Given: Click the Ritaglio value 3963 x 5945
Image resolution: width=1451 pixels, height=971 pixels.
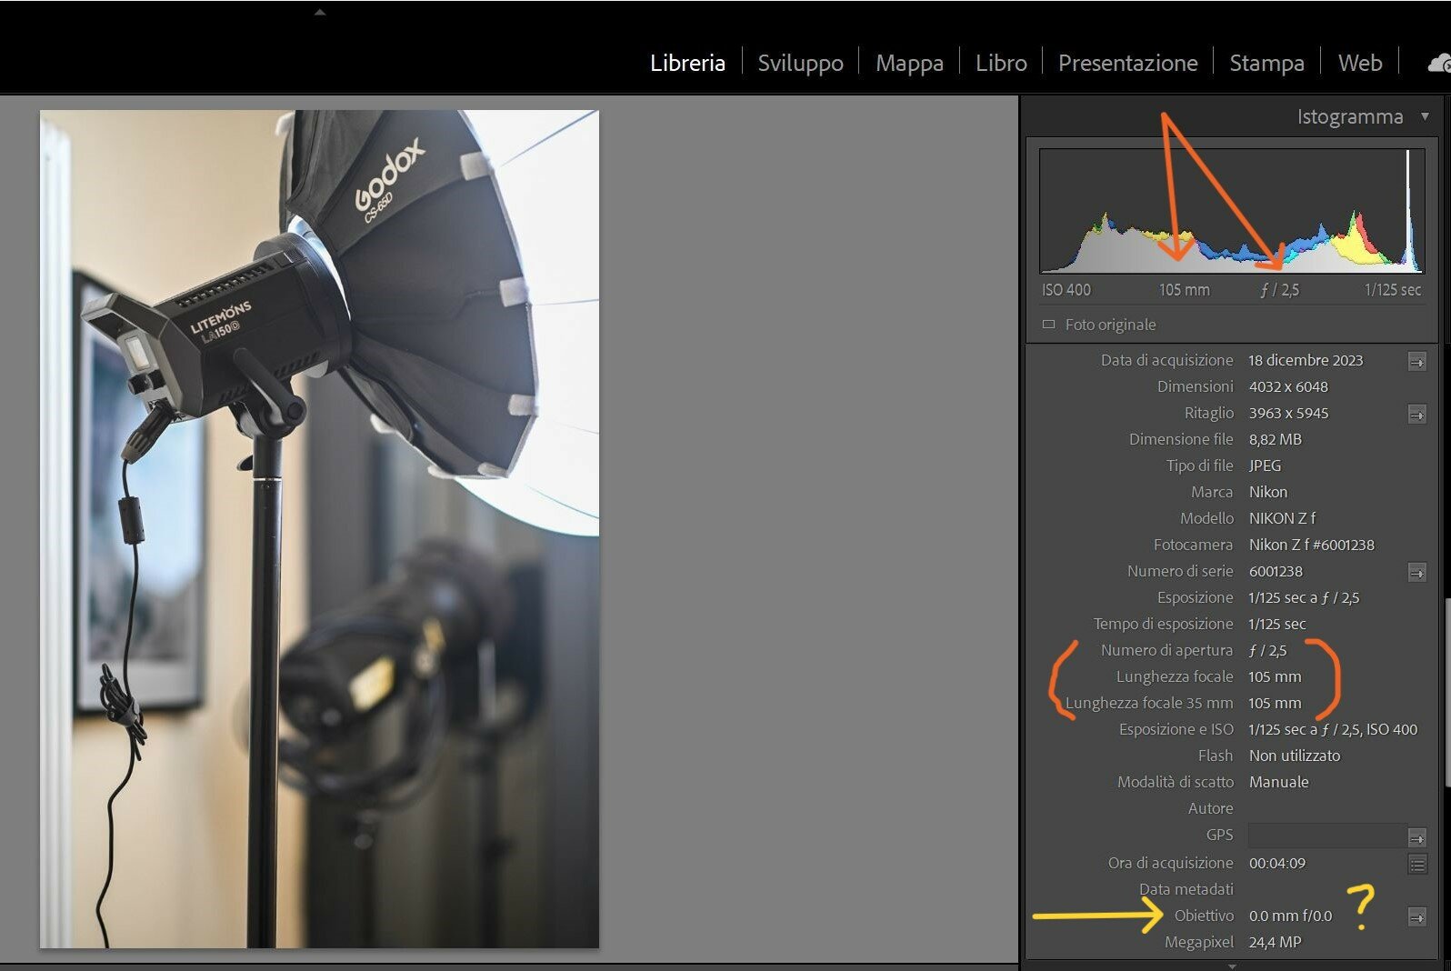Looking at the screenshot, I should pos(1288,413).
